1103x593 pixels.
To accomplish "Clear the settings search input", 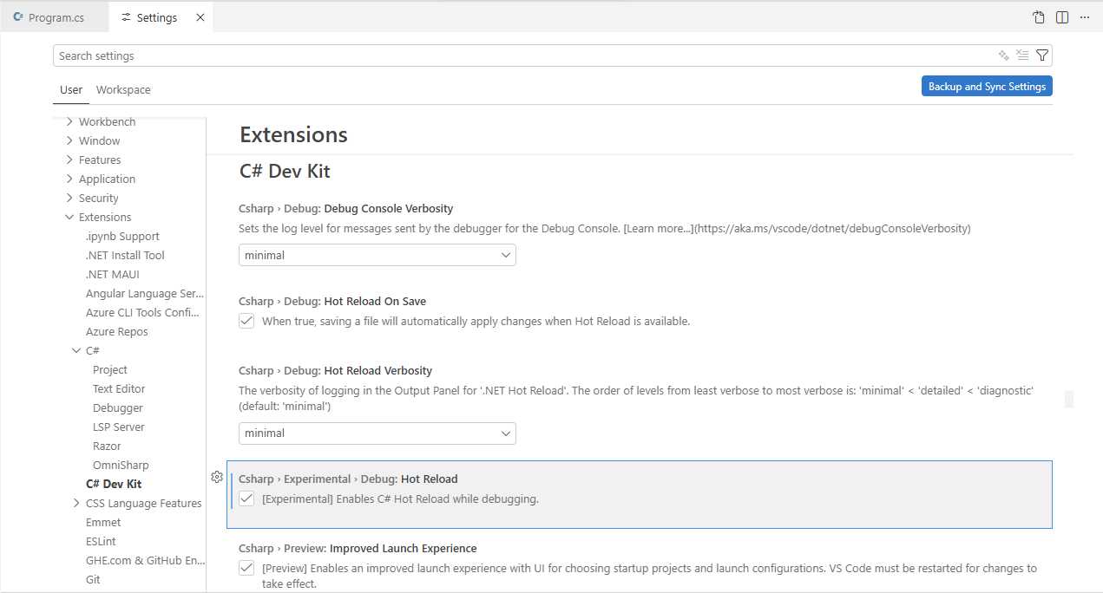I will click(1023, 55).
